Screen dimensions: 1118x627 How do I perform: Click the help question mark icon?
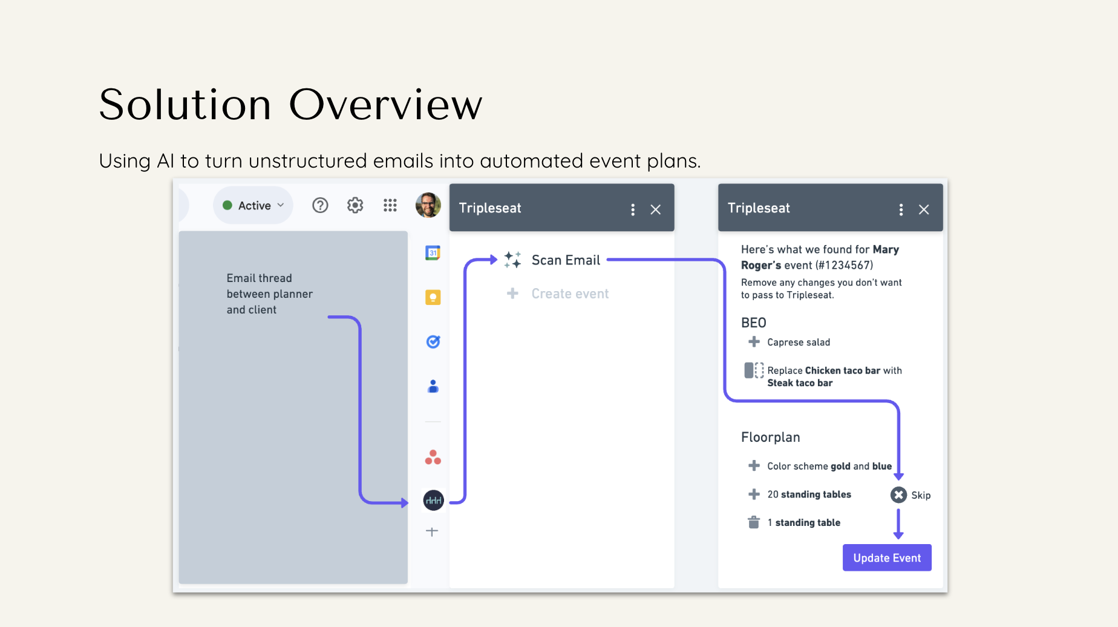click(320, 206)
